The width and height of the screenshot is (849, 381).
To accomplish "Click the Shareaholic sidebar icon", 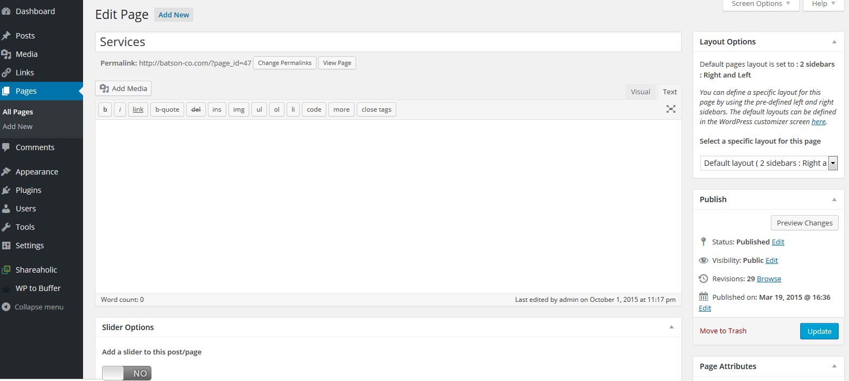I will [6, 270].
